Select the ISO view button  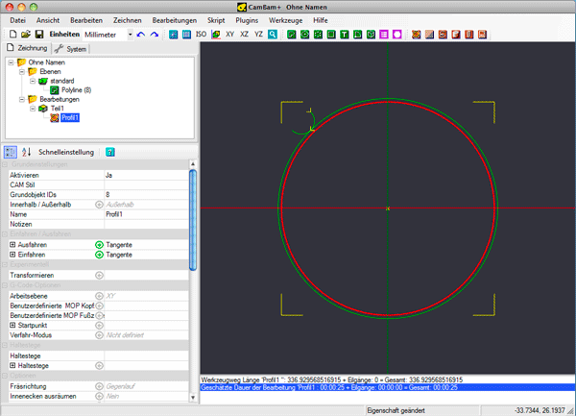(x=201, y=35)
